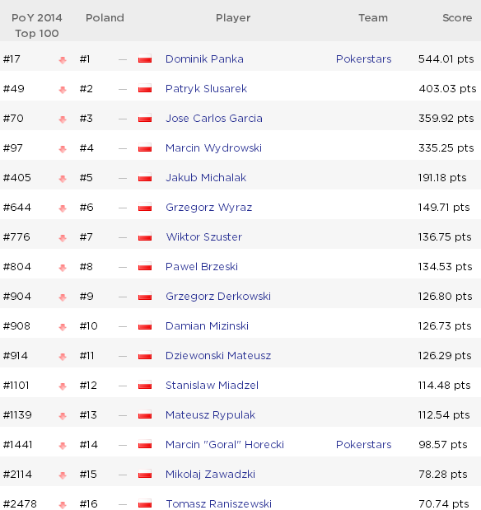The height and width of the screenshot is (510, 481).
Task: Select the 126.80 pts score value
Action: click(445, 297)
